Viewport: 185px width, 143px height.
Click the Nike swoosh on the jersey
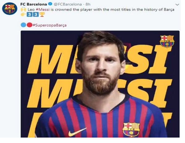(x=77, y=132)
